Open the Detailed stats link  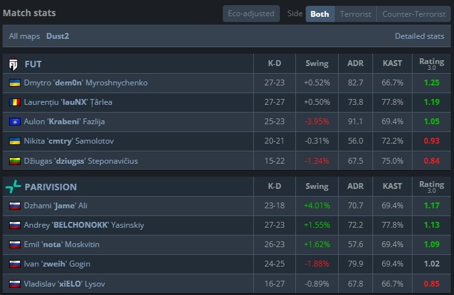[x=419, y=36]
